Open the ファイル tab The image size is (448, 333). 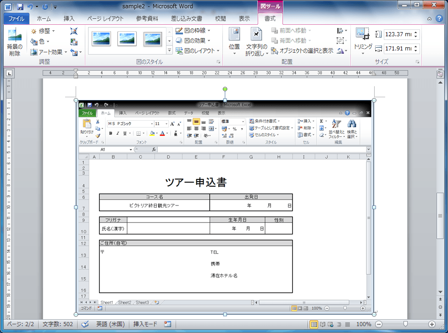pos(17,19)
